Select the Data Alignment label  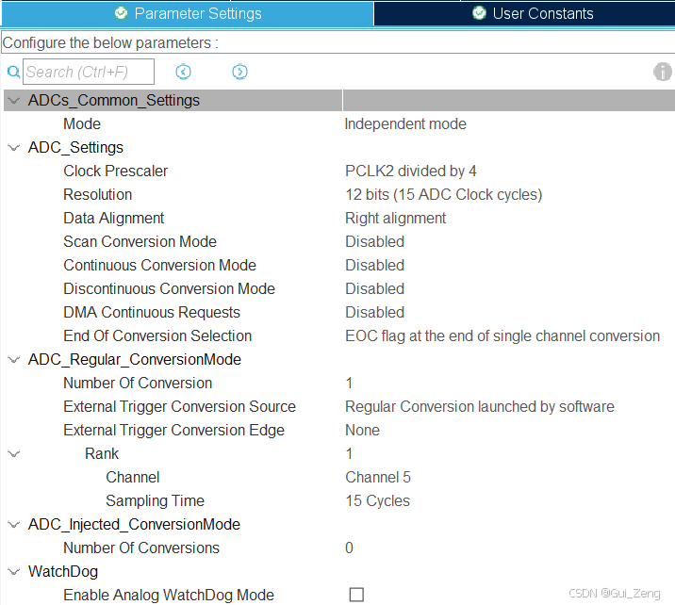pyautogui.click(x=114, y=219)
